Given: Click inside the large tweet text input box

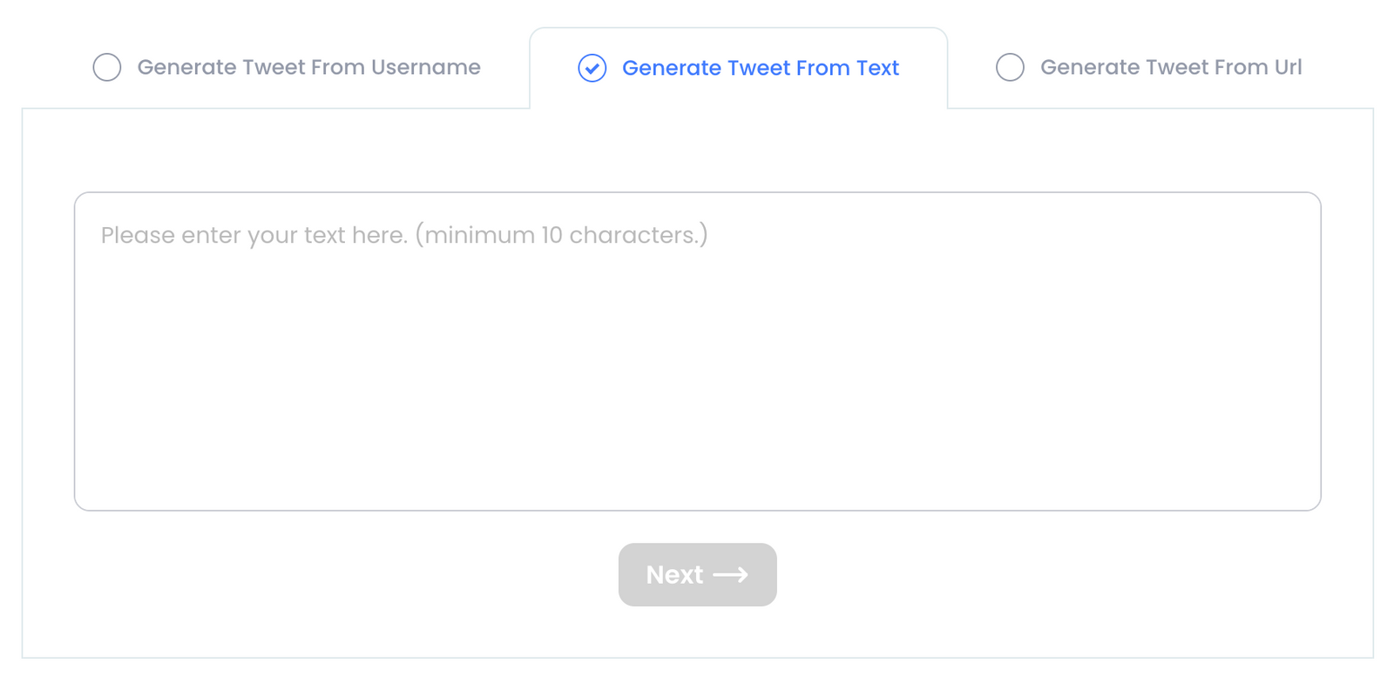Looking at the screenshot, I should point(697,348).
